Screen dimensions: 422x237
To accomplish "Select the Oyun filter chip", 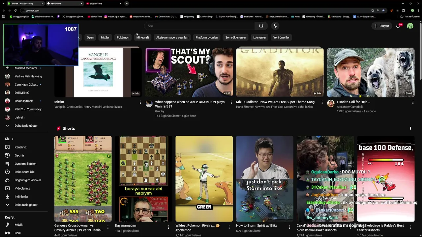I will [x=90, y=38].
